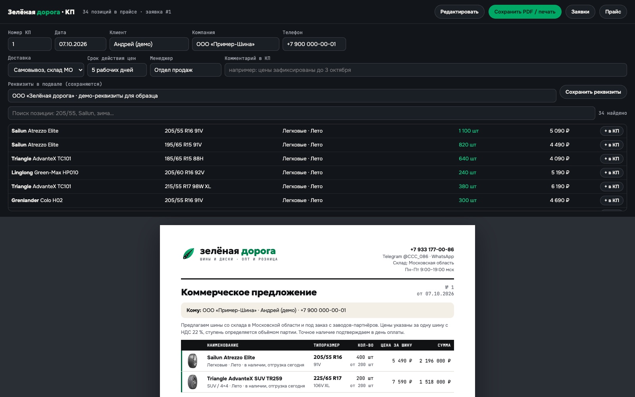This screenshot has width=635, height=397.
Task: Add Sailun Atrezzo Elite 195/65 R15 to КП
Action: pos(612,145)
